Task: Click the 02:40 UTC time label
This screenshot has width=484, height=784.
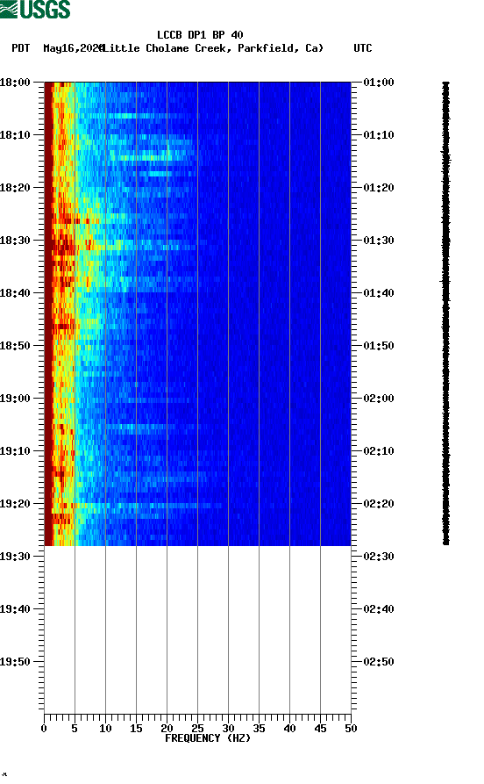Action: pyautogui.click(x=379, y=609)
